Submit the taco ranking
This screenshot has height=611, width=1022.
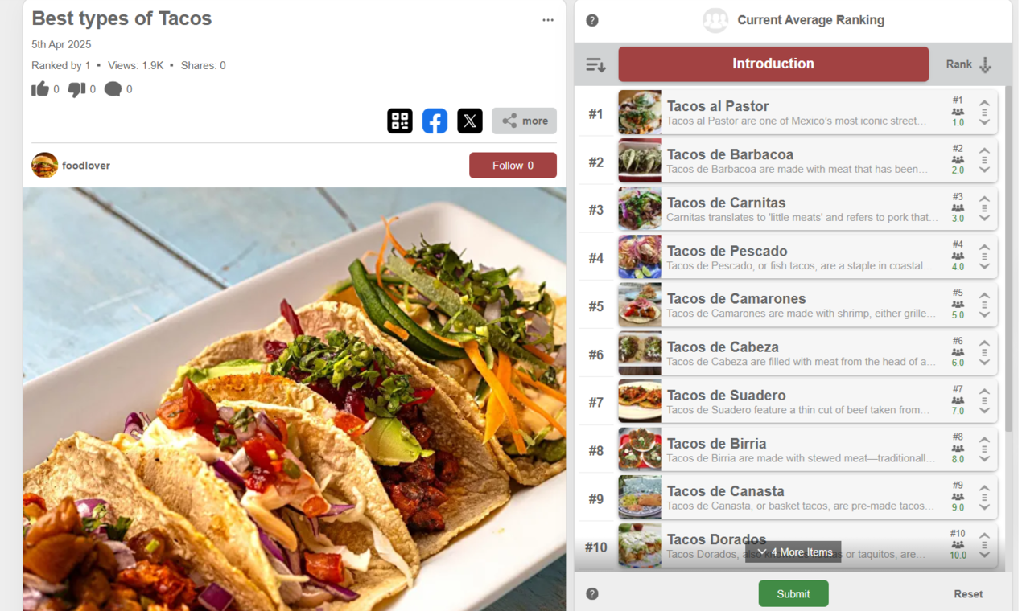tap(793, 593)
